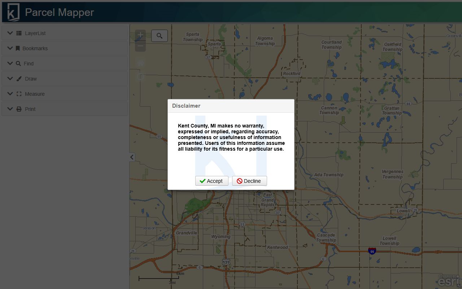Collapse the sidebar with the left arrow
This screenshot has height=289, width=462.
tap(132, 157)
